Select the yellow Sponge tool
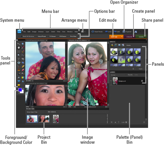This screenshot has height=145, width=164. 19,85
